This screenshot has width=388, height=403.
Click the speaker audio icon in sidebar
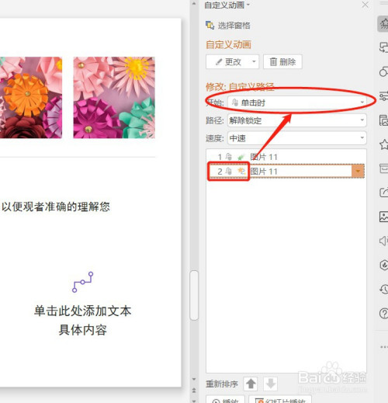click(x=384, y=241)
